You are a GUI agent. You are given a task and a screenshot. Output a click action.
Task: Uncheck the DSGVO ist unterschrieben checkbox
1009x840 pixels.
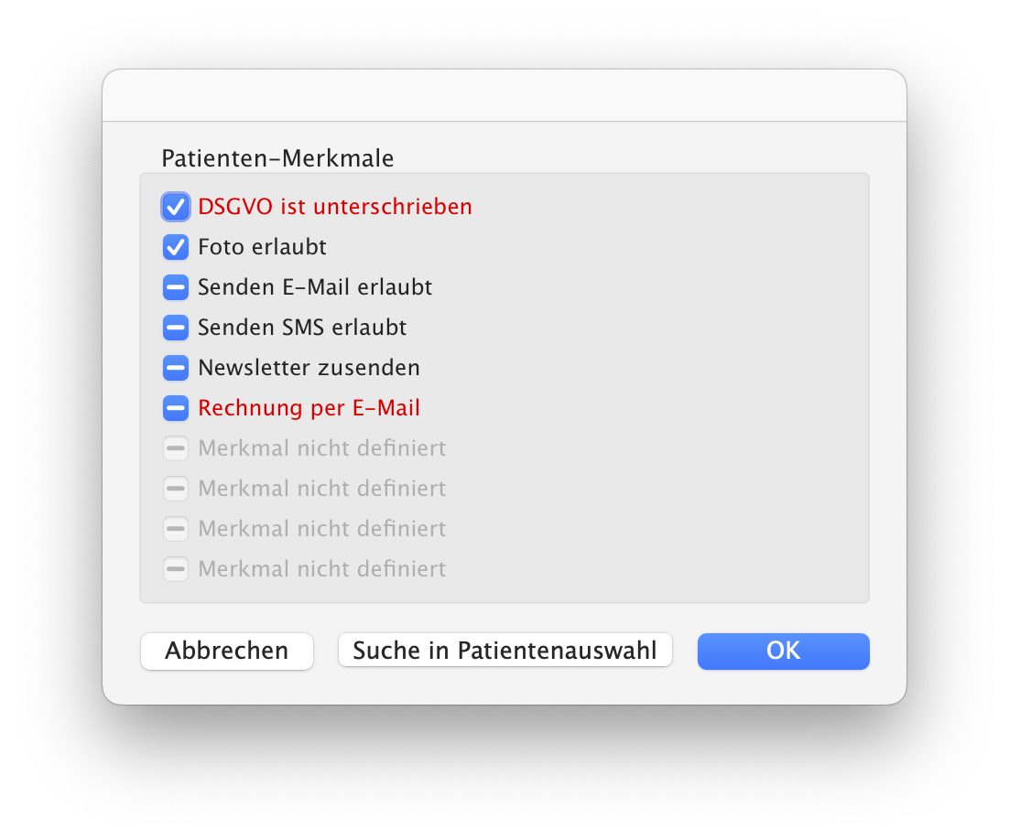(x=176, y=207)
